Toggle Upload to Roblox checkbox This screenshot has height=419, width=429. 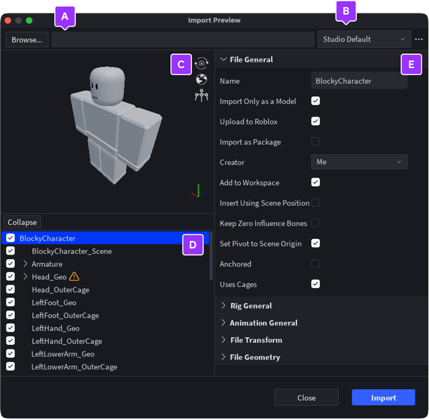(316, 121)
